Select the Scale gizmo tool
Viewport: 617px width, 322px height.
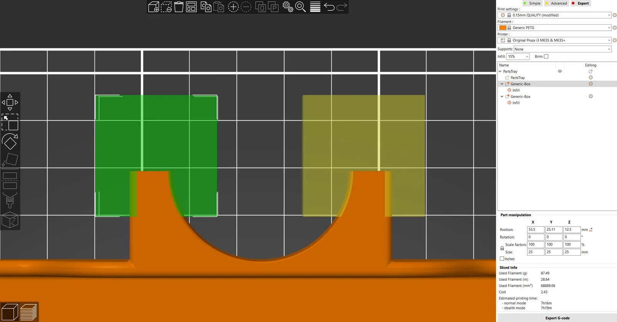click(10, 122)
